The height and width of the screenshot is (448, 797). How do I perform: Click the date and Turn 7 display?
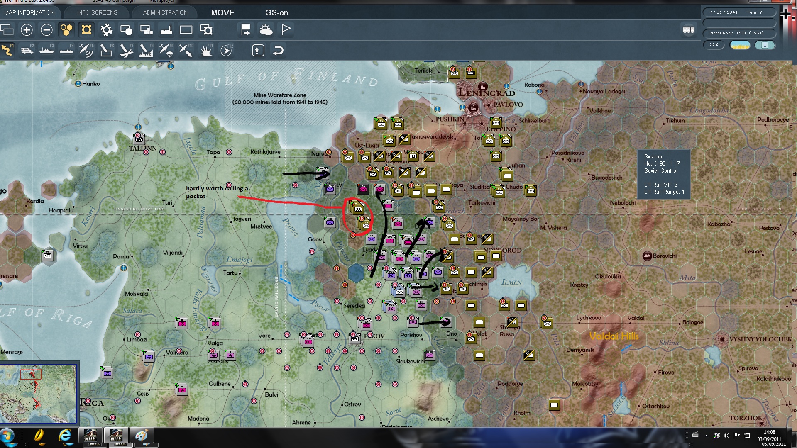[739, 12]
